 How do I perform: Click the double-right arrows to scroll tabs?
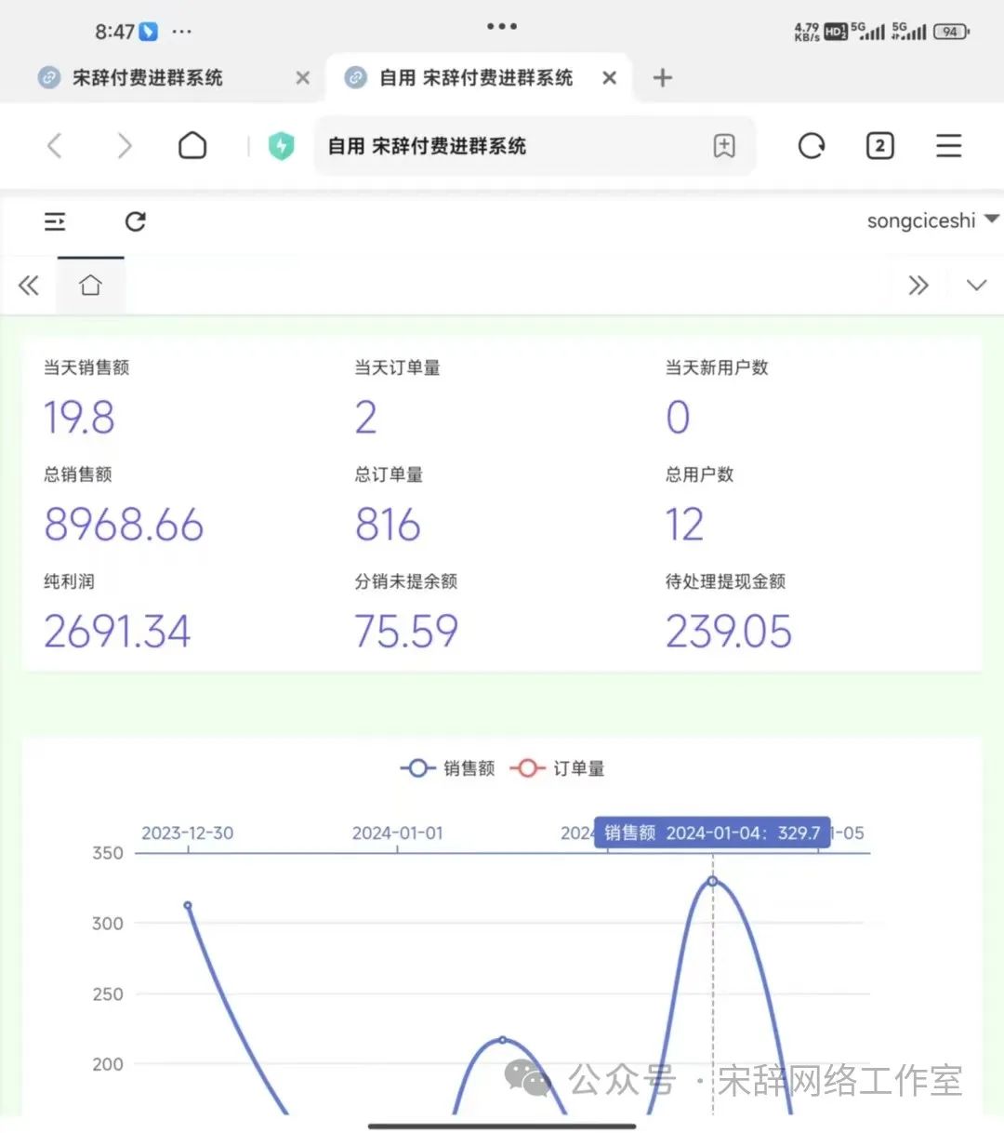point(918,285)
